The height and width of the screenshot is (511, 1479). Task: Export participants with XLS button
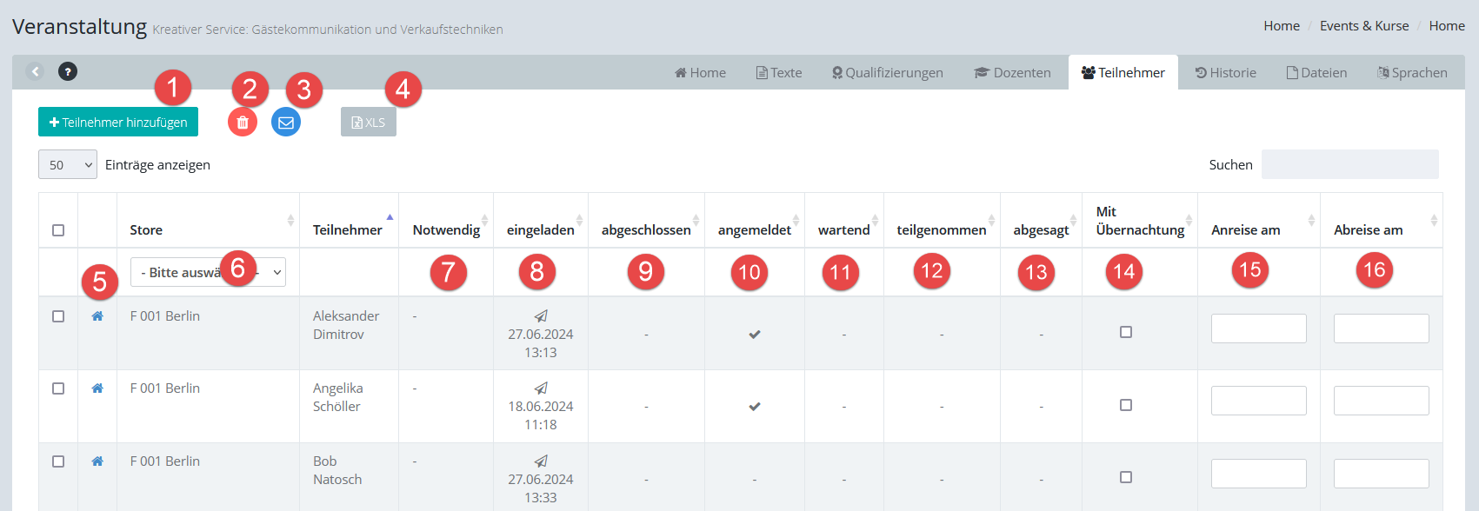click(368, 123)
